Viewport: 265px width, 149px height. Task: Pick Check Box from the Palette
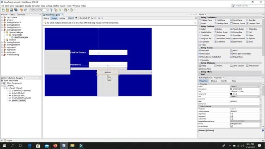252,29
